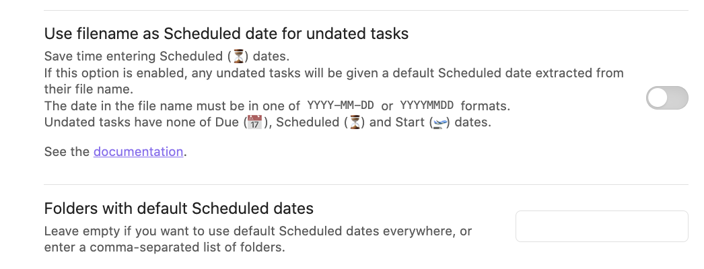Click the YYYYMMDD format code text

pos(427,106)
